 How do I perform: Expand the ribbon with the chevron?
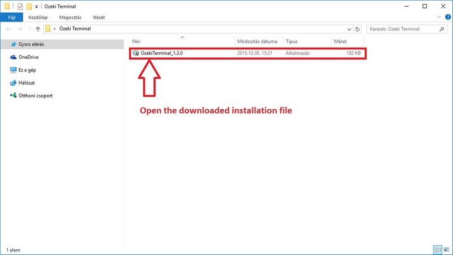pos(439,17)
